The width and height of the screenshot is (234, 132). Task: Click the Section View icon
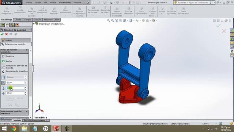point(120,21)
